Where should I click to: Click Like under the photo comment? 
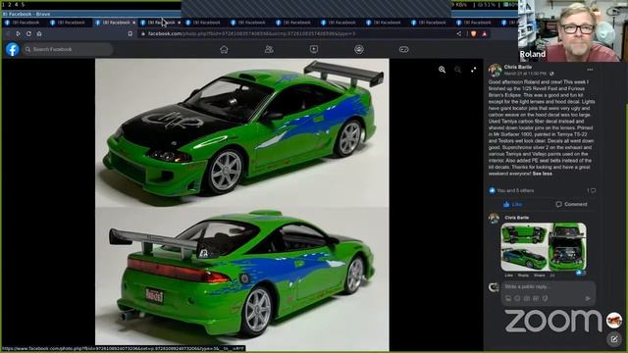(508, 276)
